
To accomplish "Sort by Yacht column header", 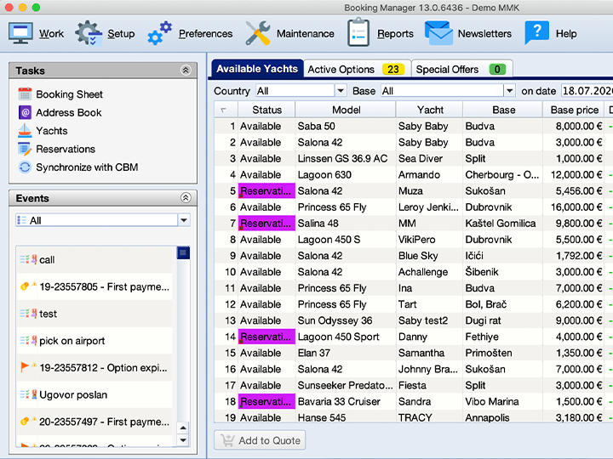I will pos(430,110).
